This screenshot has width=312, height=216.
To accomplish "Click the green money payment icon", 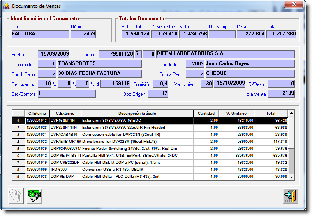I will click(34, 196).
